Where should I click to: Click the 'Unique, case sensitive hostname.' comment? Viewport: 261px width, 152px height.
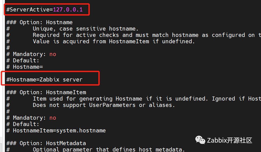pos(86,29)
